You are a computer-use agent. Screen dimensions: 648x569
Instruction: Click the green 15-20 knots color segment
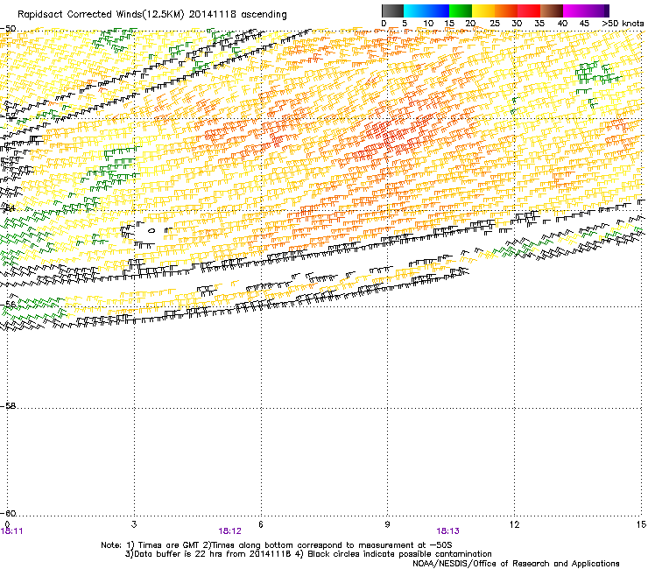tap(461, 11)
